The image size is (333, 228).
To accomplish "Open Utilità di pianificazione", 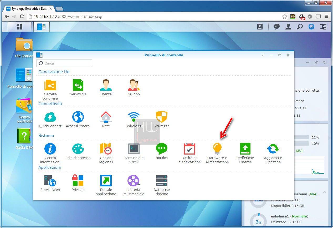I will click(189, 153).
